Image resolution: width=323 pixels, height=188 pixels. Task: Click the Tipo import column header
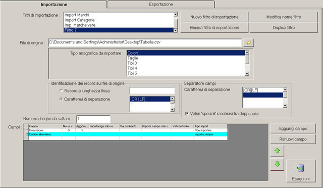tap(210, 126)
